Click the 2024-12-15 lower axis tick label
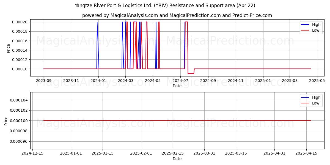Screen dimensions: 330x165 (x=32, y=153)
